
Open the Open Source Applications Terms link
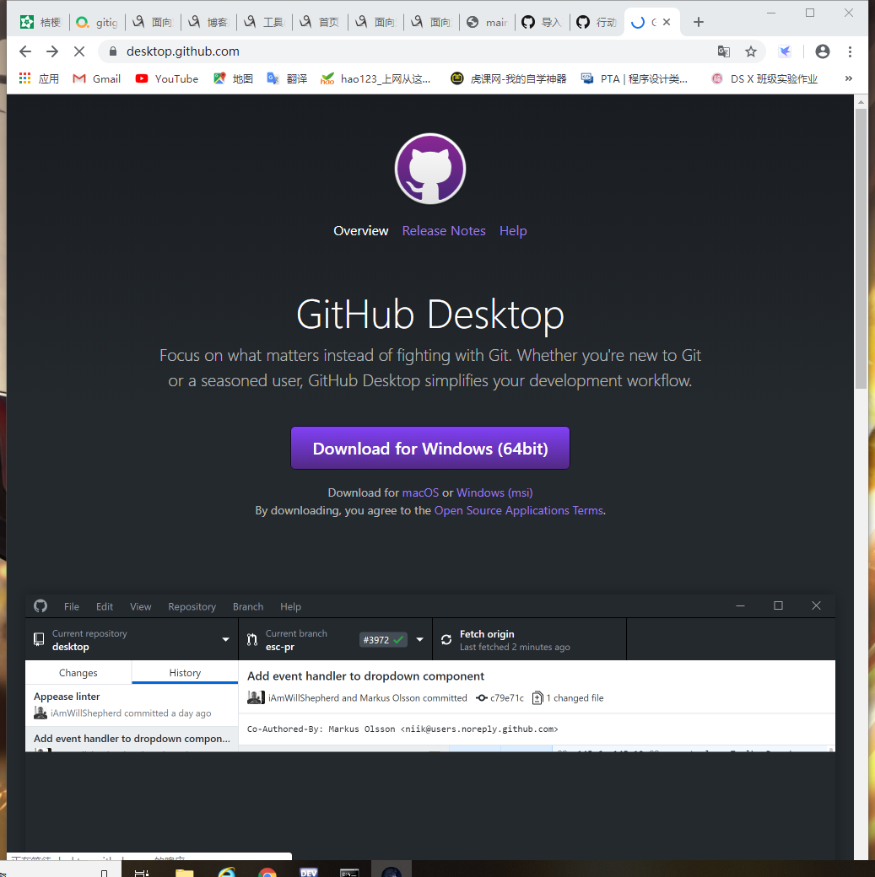(x=518, y=511)
